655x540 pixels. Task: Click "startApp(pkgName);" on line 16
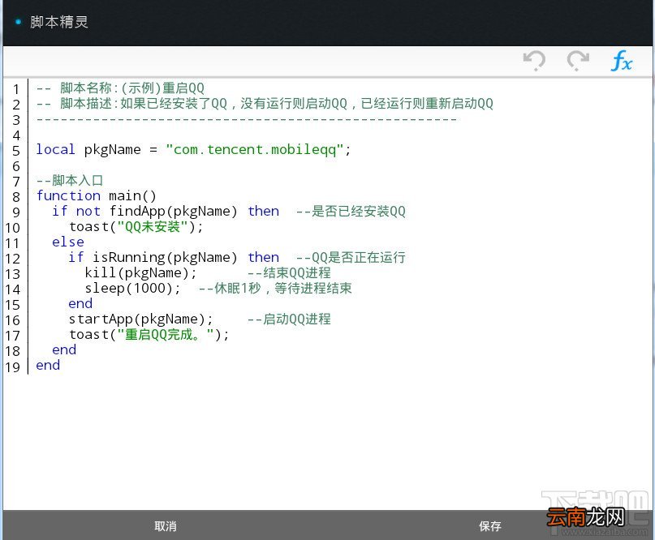pyautogui.click(x=140, y=319)
